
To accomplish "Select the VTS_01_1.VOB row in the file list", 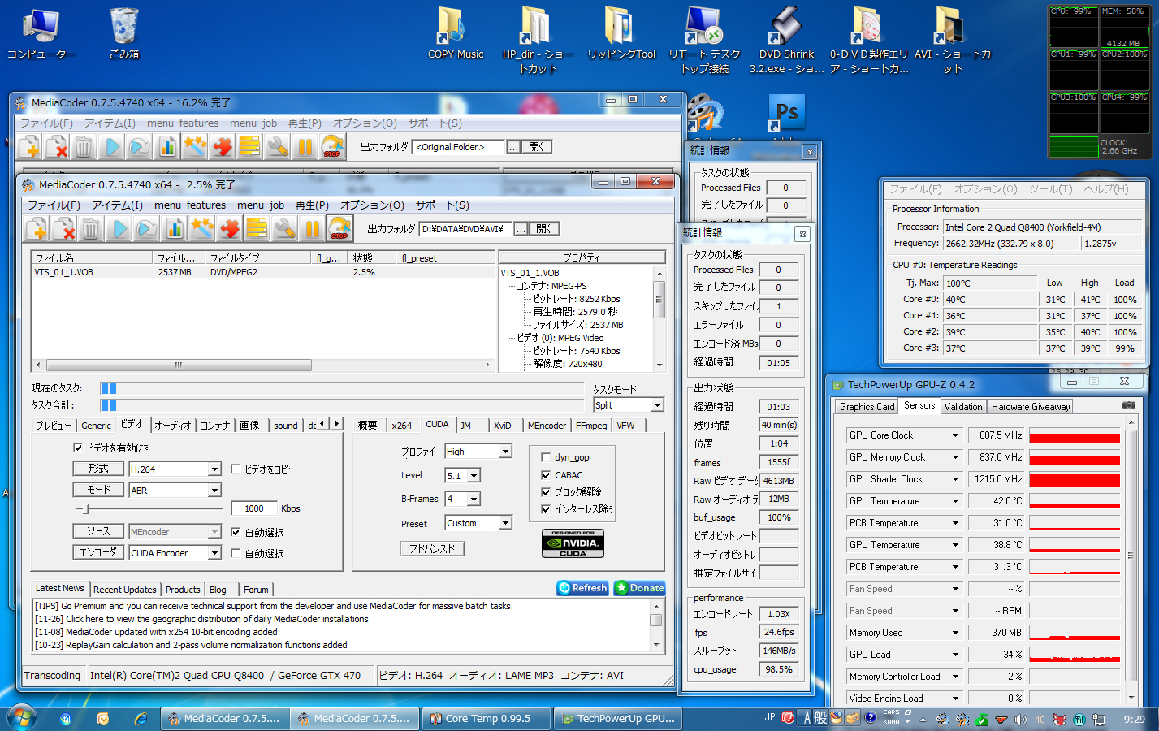I will [x=263, y=272].
